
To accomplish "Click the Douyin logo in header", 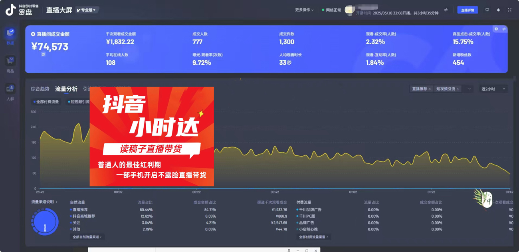I will pos(10,10).
